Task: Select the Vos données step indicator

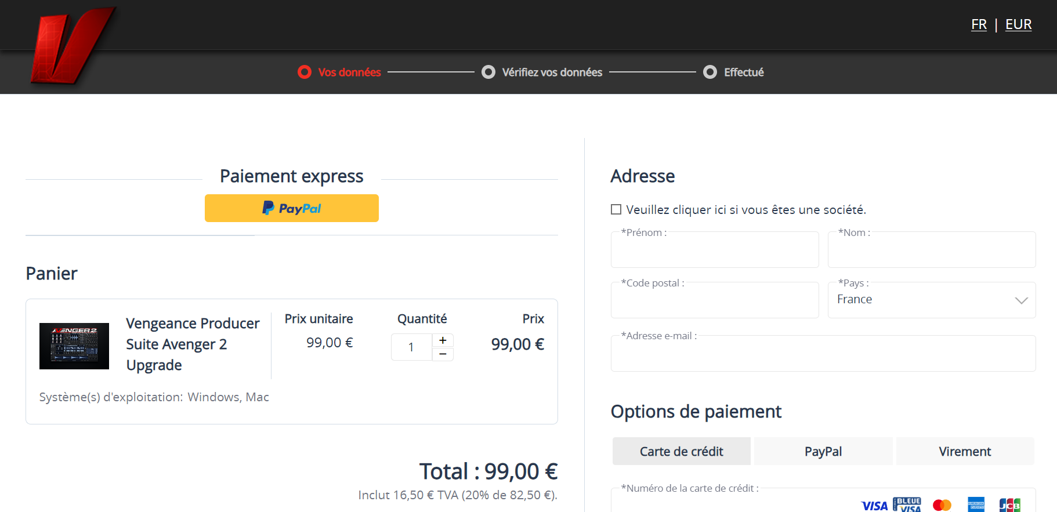Action: [339, 72]
